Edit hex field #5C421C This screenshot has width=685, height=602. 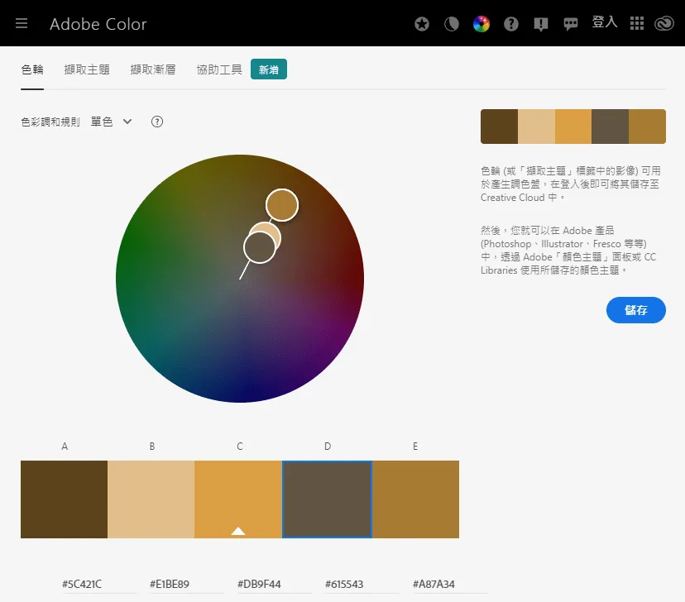98,584
